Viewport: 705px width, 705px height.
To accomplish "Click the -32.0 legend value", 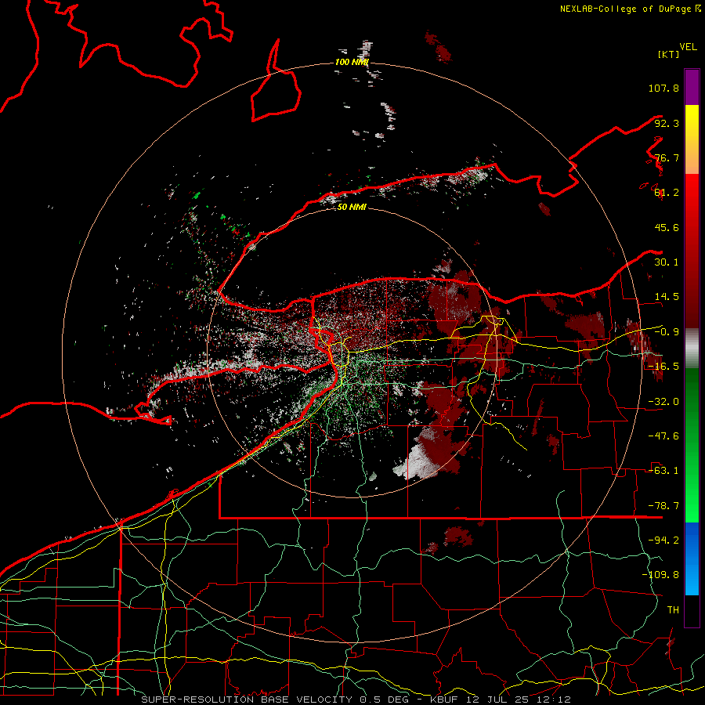I will [x=663, y=402].
